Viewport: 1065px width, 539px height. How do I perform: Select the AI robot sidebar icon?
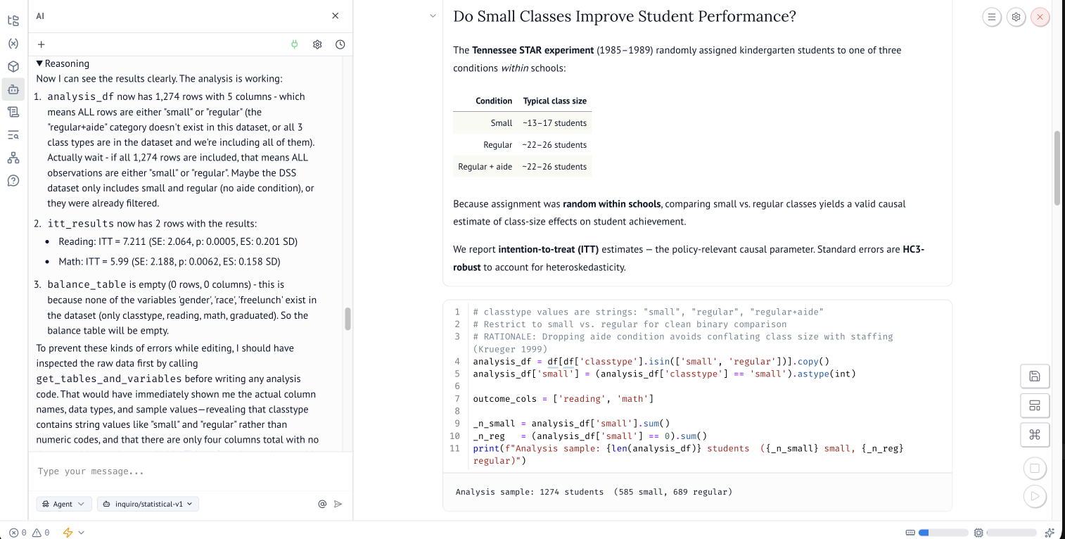13,89
